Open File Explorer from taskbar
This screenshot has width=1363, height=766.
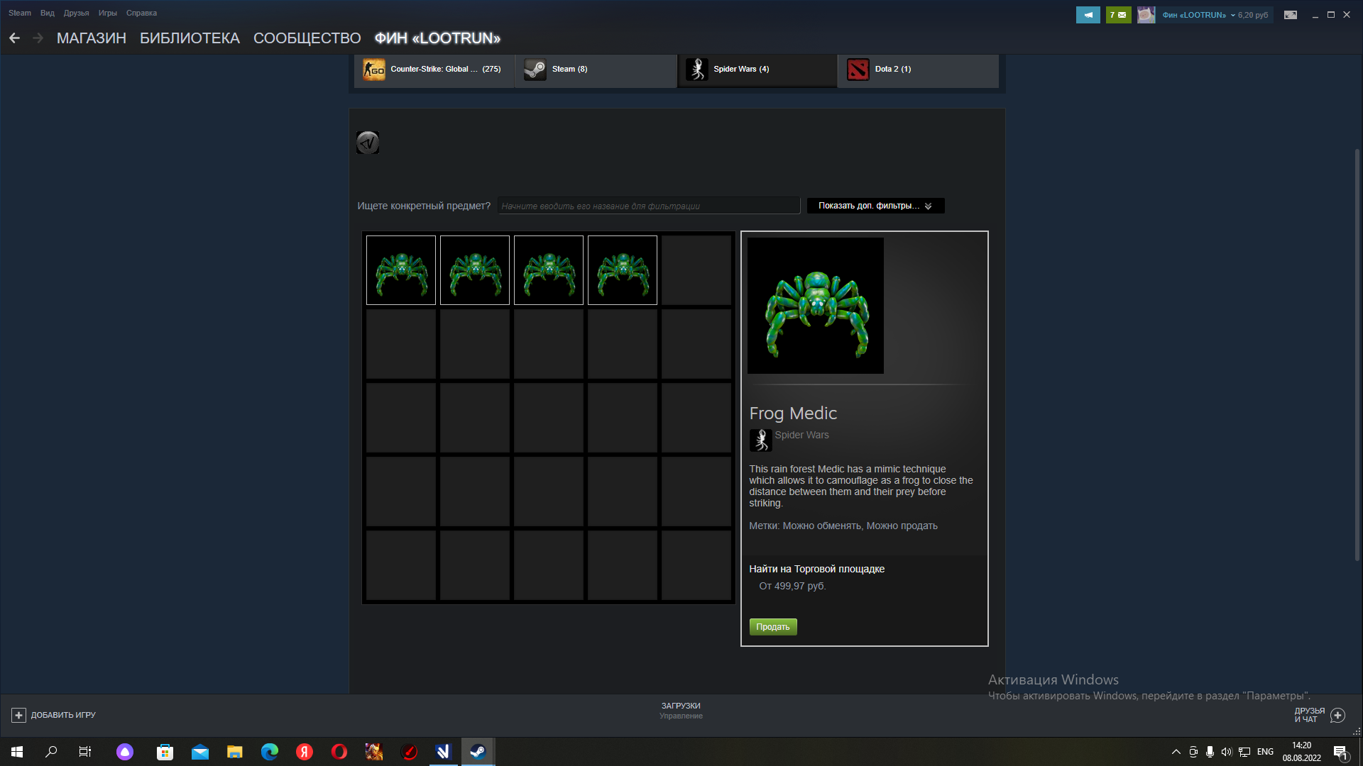click(235, 752)
